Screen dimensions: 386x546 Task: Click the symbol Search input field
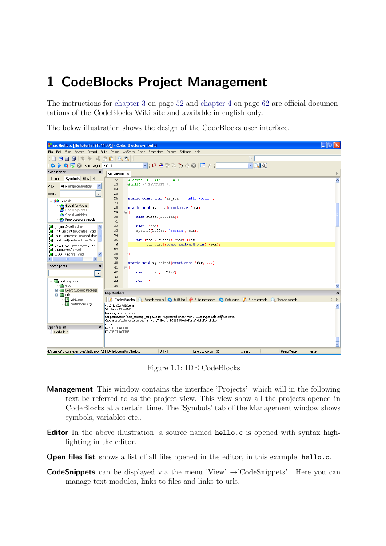(x=78, y=193)
